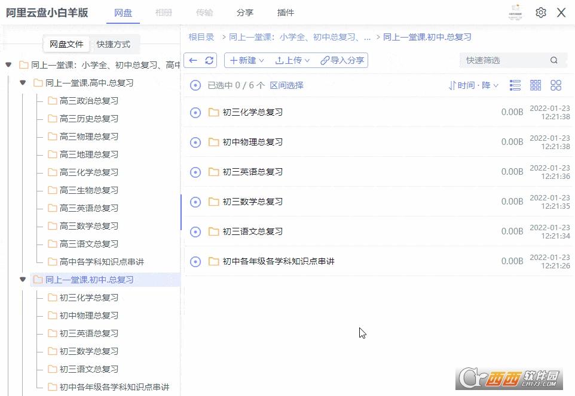The image size is (575, 396).
Task: Click folder icon of 初中物理总复习 in file list
Action: [213, 142]
